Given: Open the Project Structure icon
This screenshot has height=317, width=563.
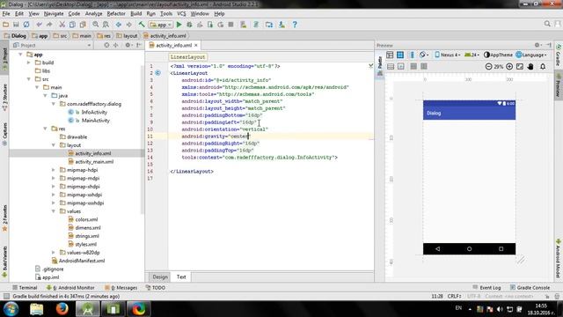Looking at the screenshot, I should click(x=269, y=25).
